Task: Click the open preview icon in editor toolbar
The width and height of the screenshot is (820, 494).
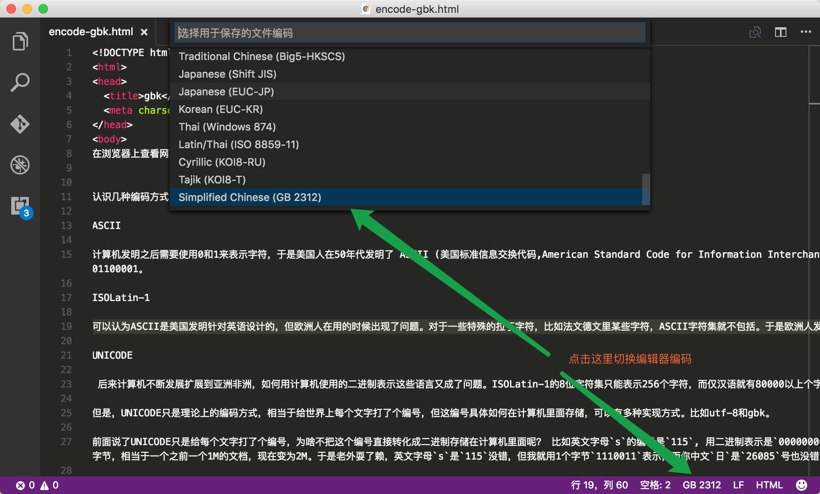Action: tap(755, 32)
